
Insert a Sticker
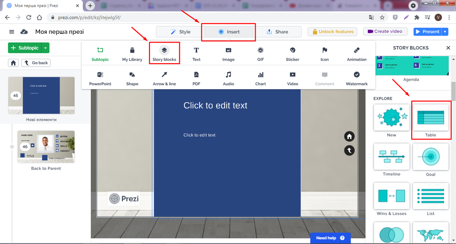[x=292, y=54]
